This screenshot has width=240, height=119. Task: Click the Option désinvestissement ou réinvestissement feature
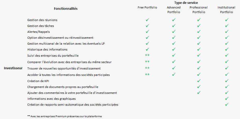[60, 37]
